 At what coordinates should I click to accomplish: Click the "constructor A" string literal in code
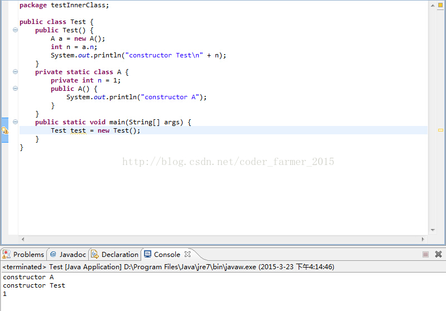(x=170, y=97)
